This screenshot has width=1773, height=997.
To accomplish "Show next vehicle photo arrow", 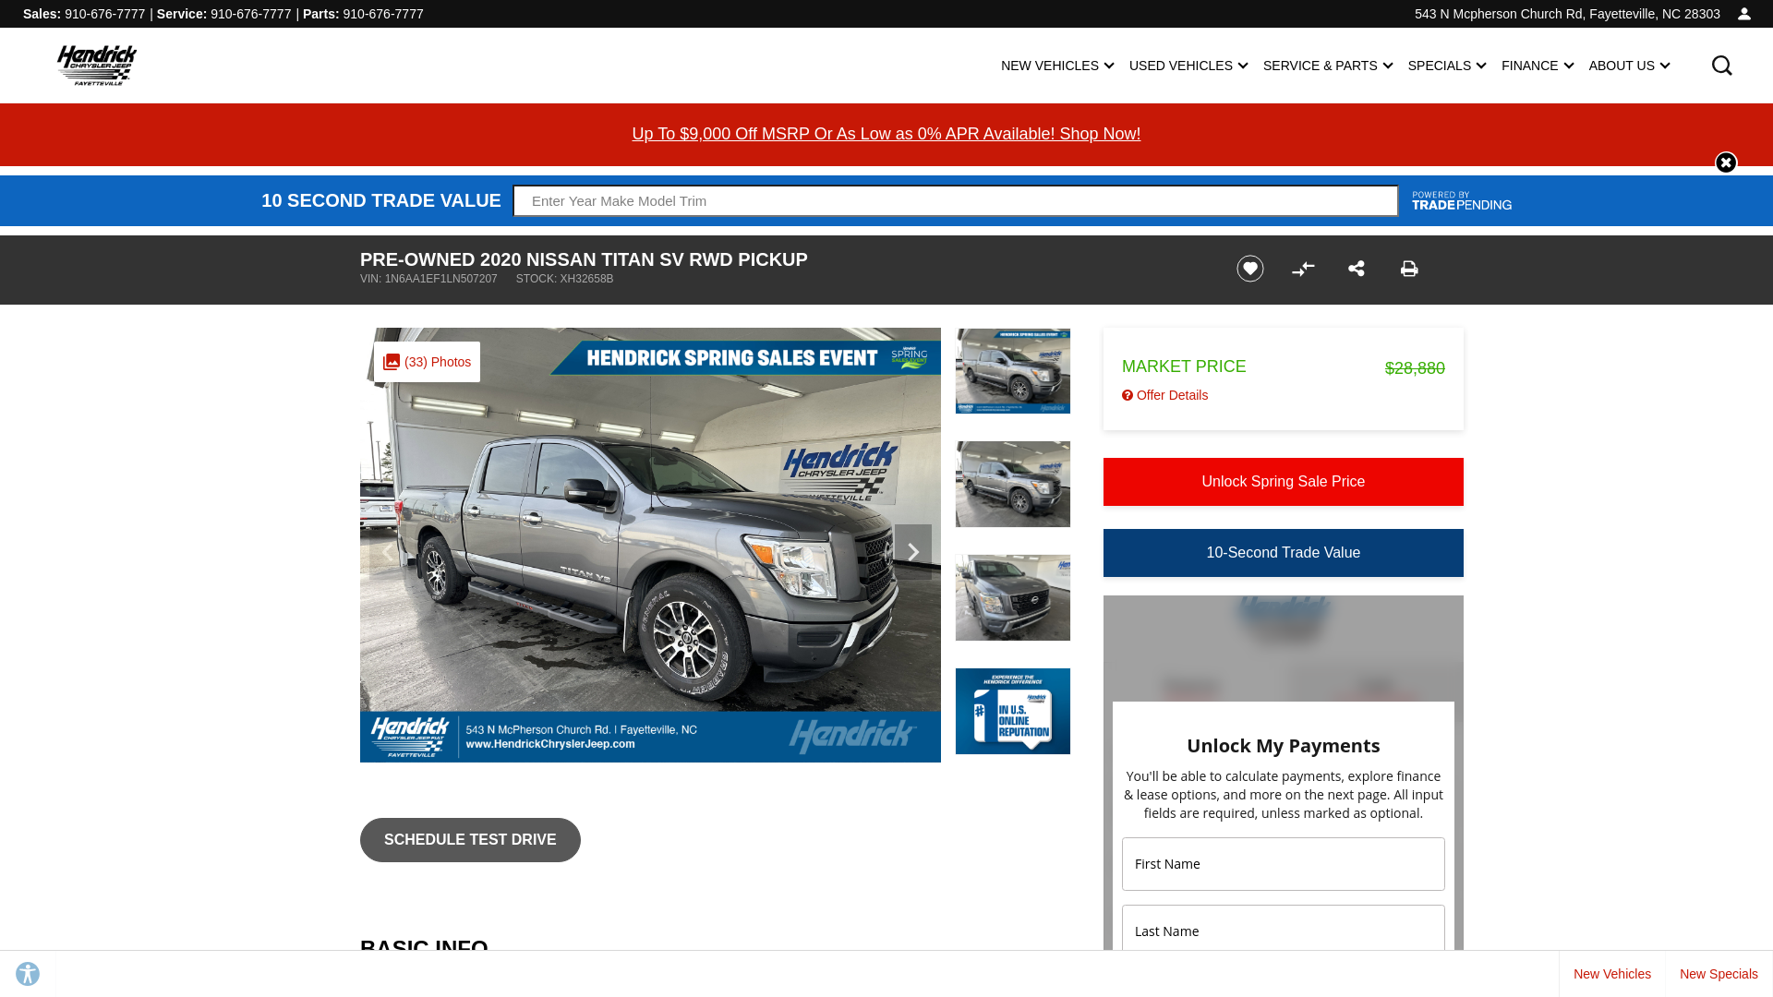I will click(913, 552).
